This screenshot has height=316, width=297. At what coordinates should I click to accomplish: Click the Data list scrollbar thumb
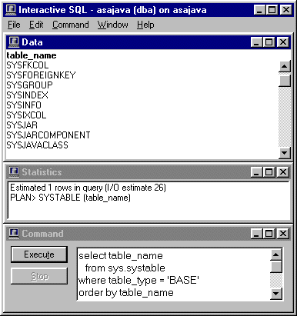click(285, 81)
